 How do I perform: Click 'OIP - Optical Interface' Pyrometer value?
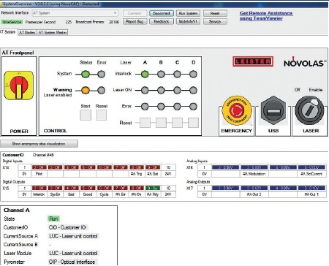[72, 262]
